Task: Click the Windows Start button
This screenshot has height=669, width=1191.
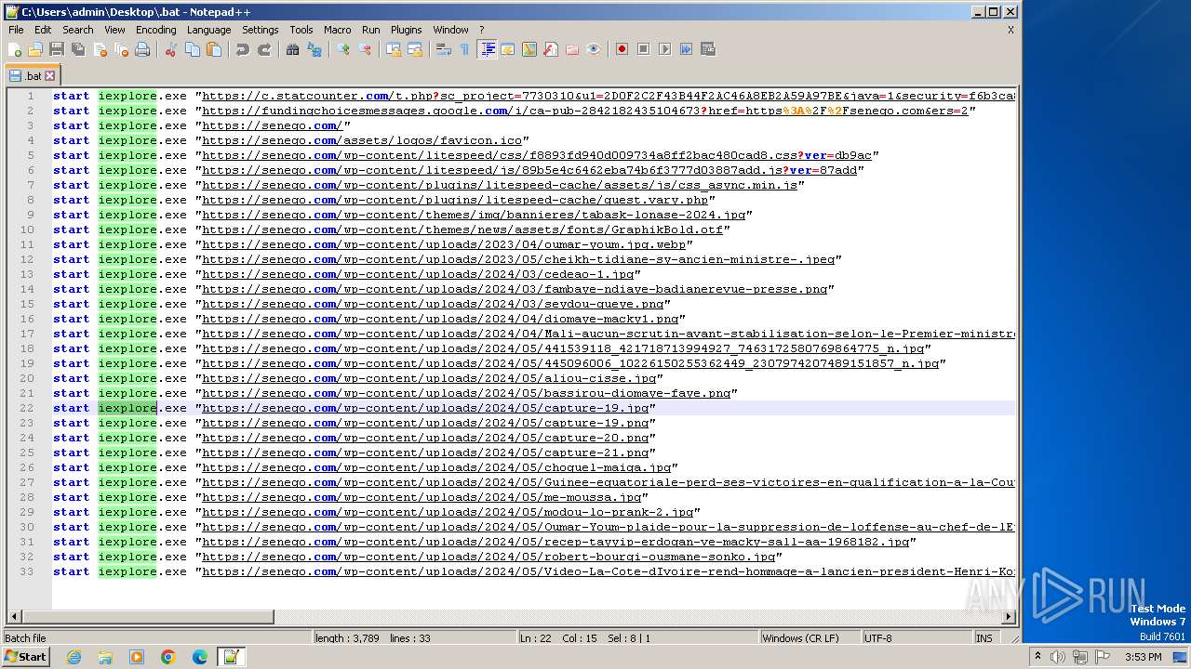Action: 26,657
